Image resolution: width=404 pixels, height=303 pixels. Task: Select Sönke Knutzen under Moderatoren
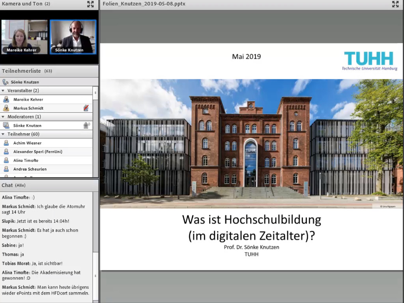(47, 125)
